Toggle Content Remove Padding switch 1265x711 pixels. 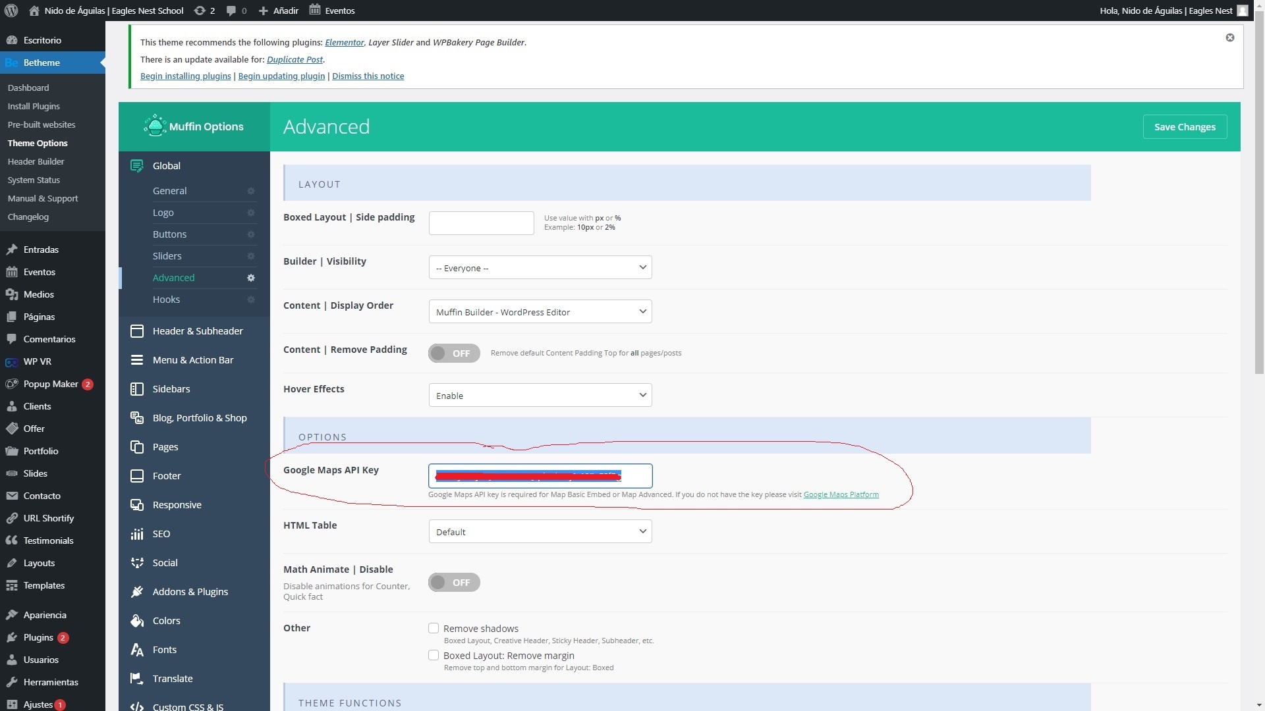[454, 354]
